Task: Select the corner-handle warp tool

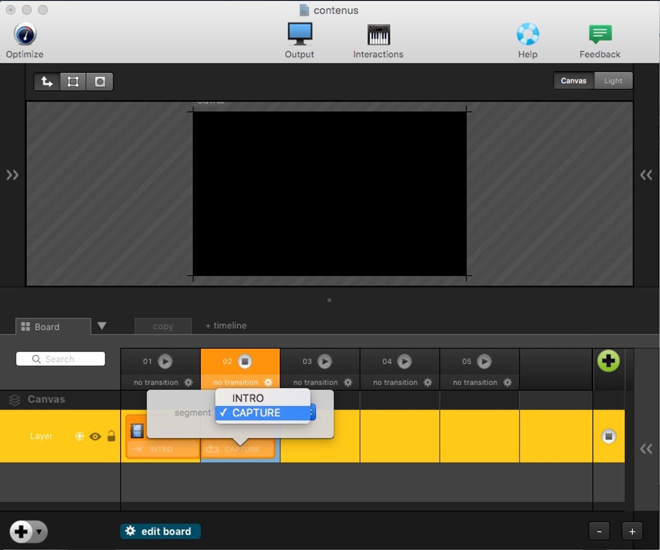Action: 73,82
